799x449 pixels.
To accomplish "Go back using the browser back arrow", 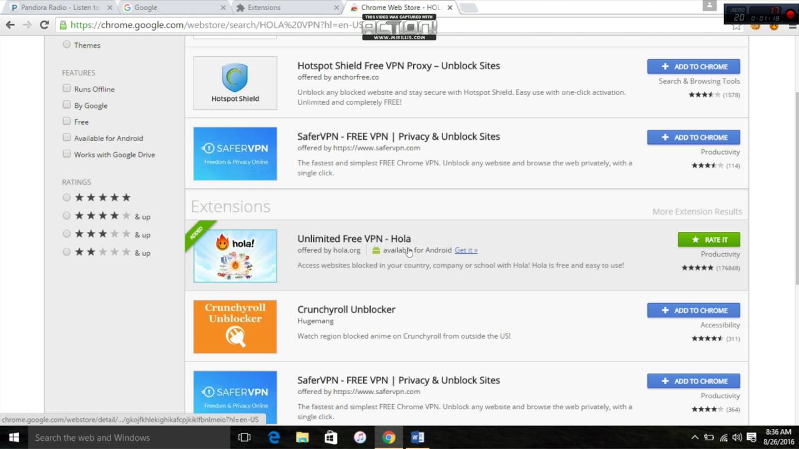I will tap(10, 25).
